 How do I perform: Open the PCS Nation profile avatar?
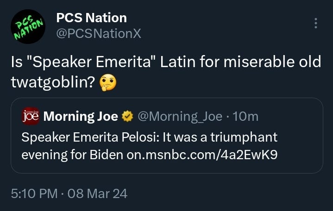pos(28,26)
